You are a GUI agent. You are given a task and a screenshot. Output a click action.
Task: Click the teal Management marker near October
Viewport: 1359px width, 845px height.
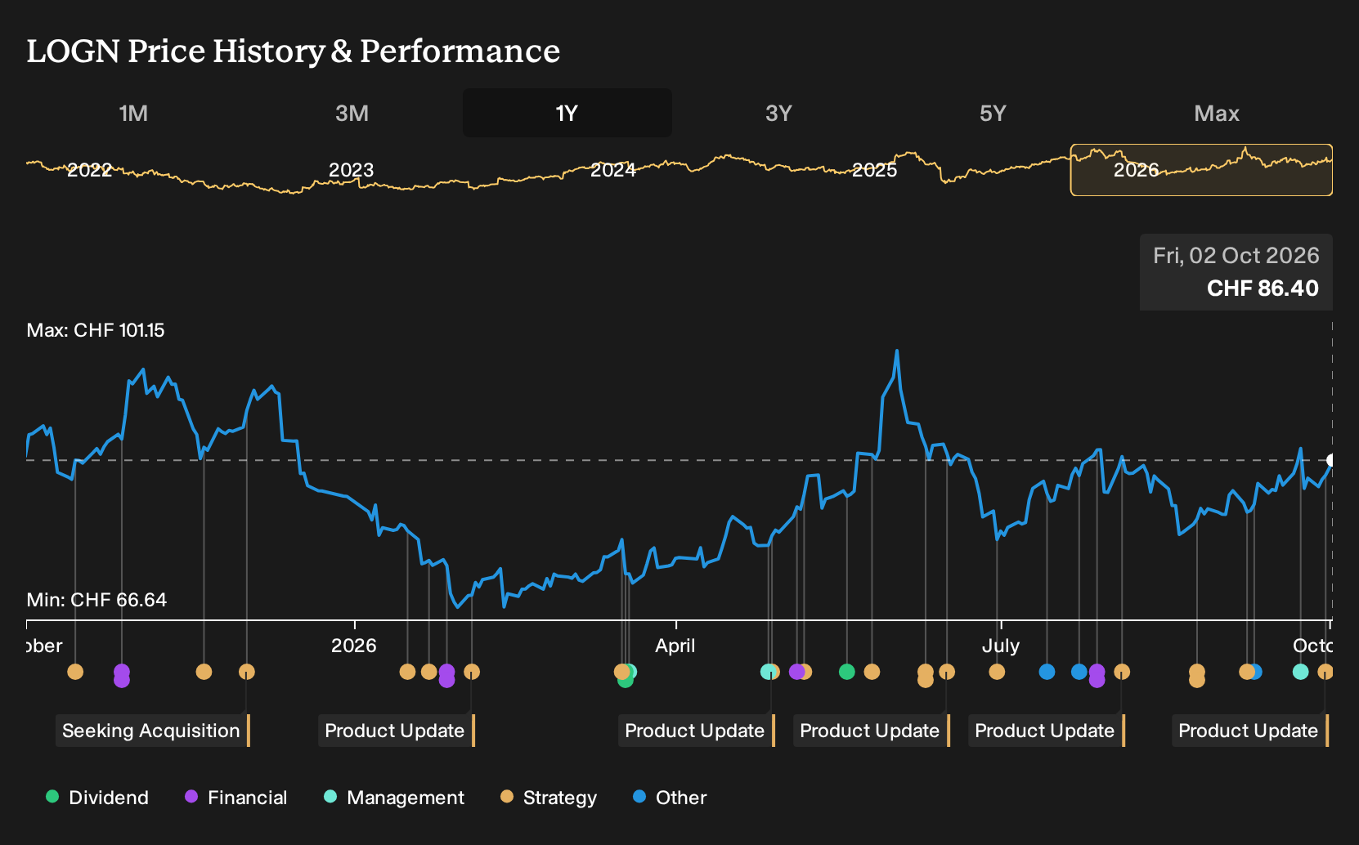pos(1300,672)
